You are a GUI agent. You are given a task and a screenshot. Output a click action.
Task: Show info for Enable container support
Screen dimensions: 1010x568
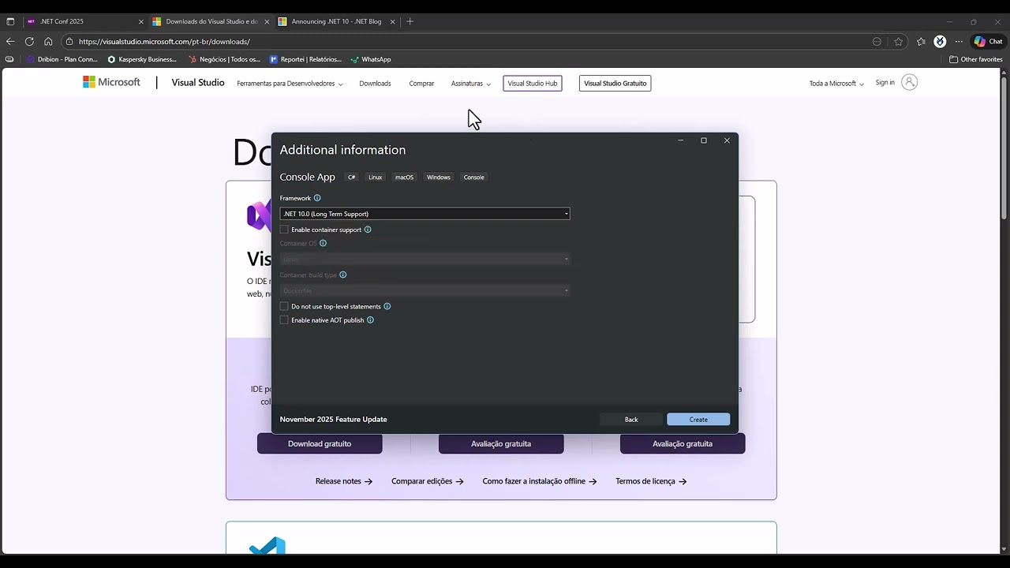(368, 230)
